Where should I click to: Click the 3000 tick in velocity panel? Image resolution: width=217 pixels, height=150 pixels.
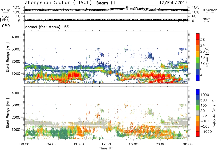[16, 105]
